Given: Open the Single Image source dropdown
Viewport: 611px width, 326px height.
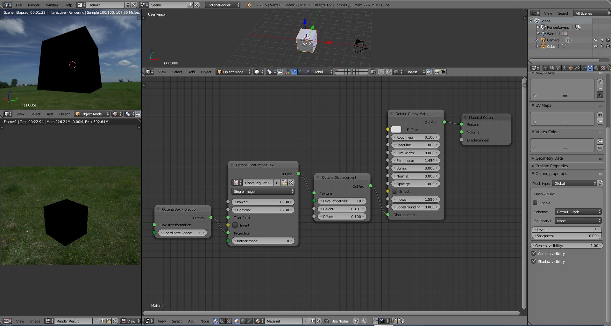Looking at the screenshot, I should click(x=263, y=192).
